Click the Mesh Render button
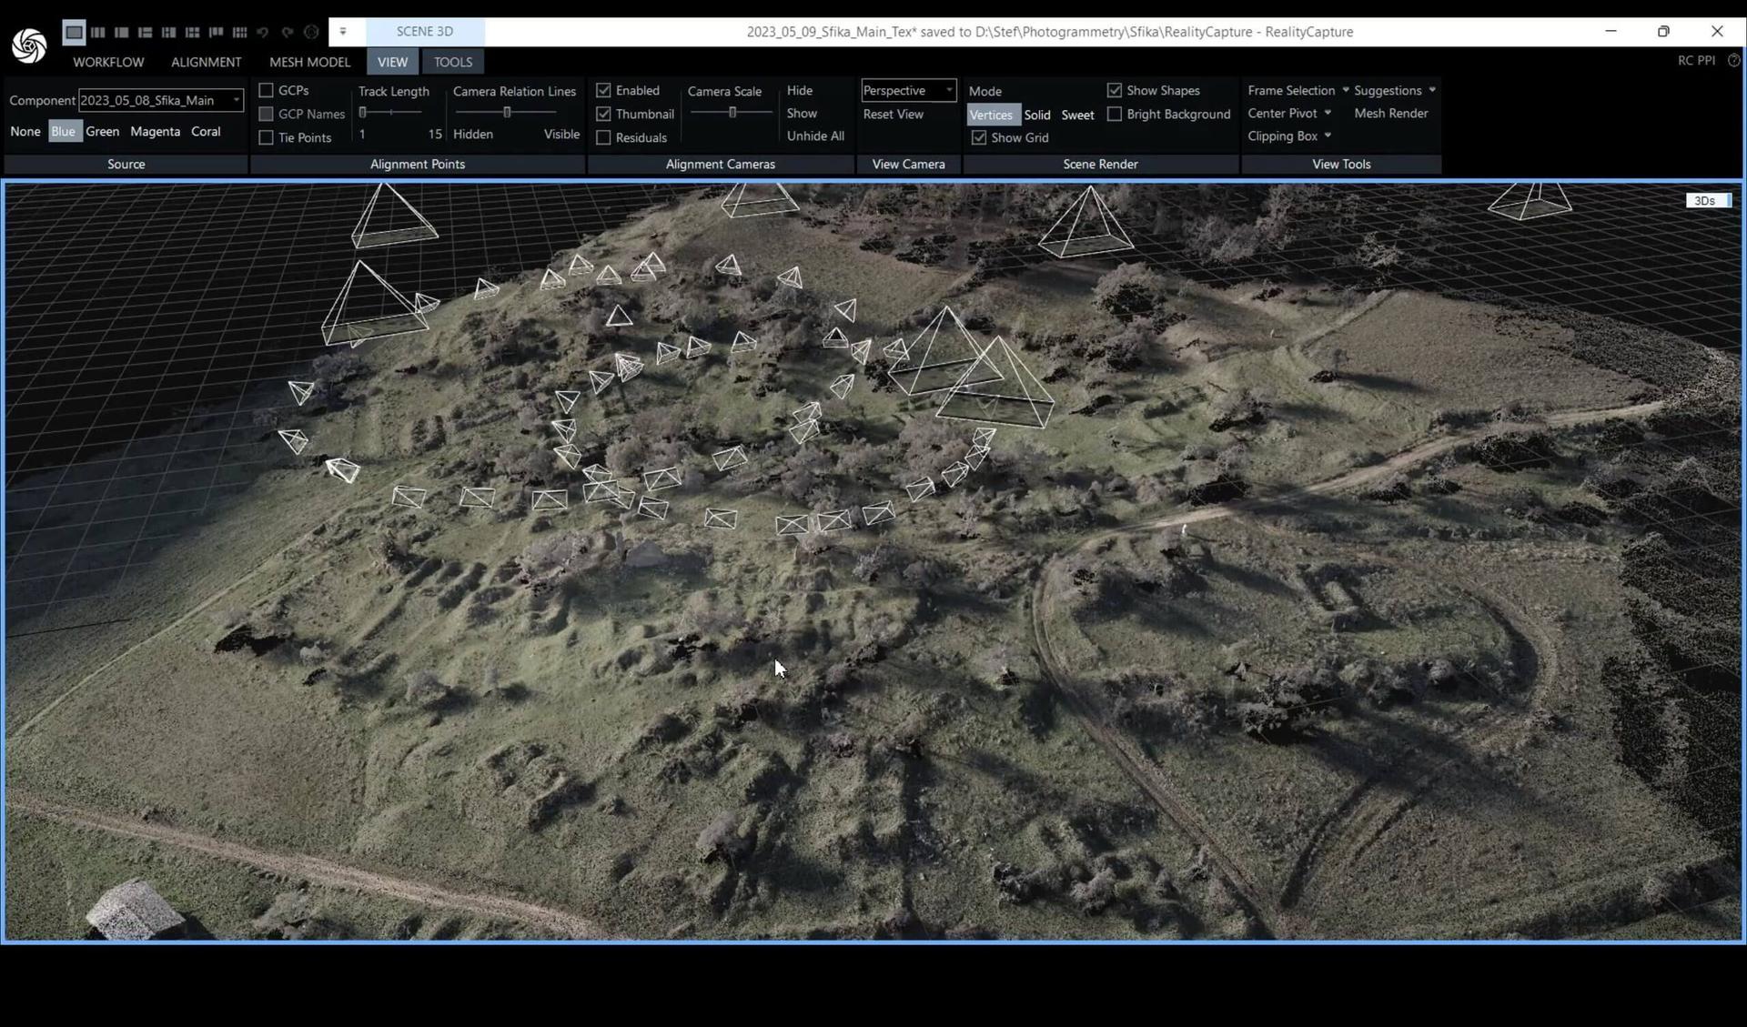 1390,113
